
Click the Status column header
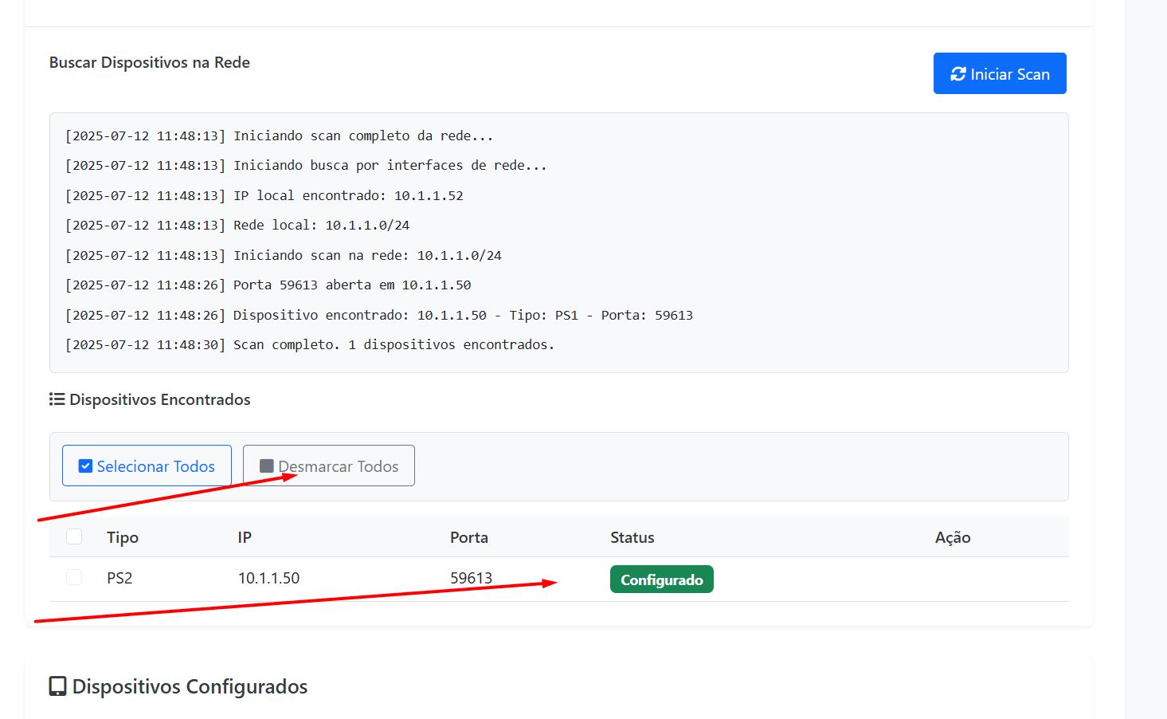tap(632, 537)
